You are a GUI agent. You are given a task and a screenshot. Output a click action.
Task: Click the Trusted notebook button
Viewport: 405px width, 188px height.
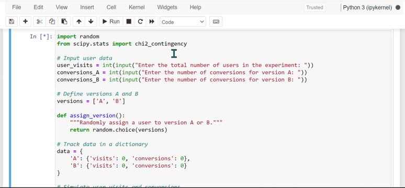point(314,7)
